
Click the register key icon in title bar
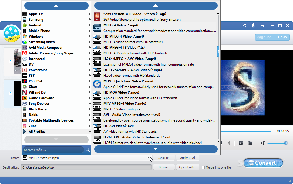[x=253, y=25]
